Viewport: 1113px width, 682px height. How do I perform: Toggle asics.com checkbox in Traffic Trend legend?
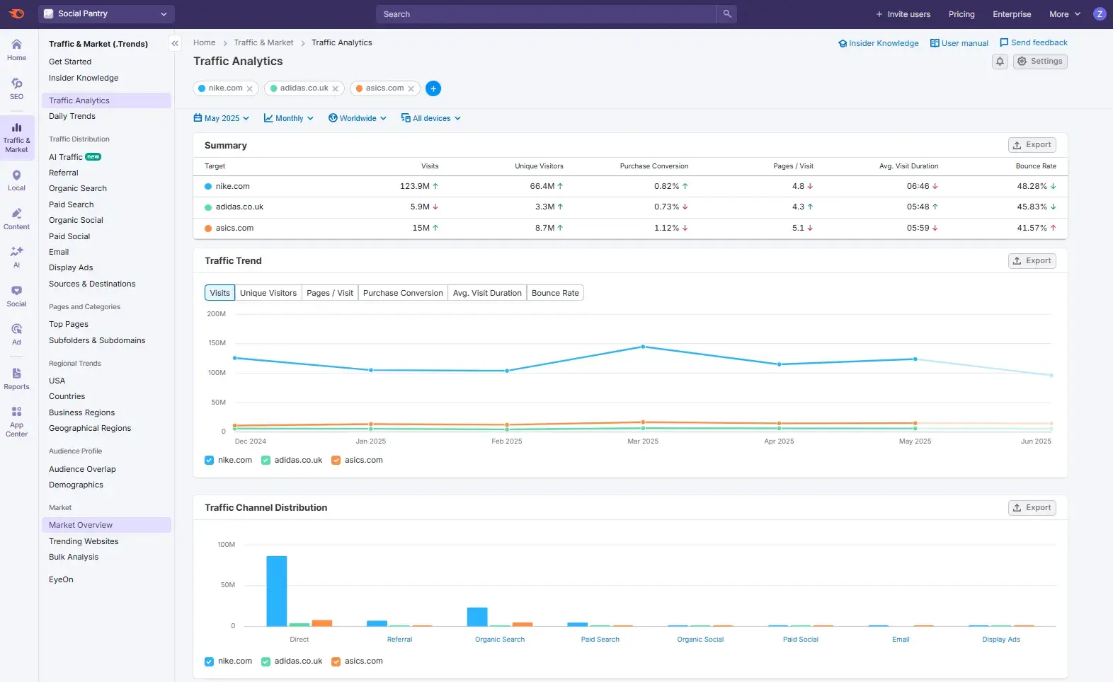[x=336, y=461]
